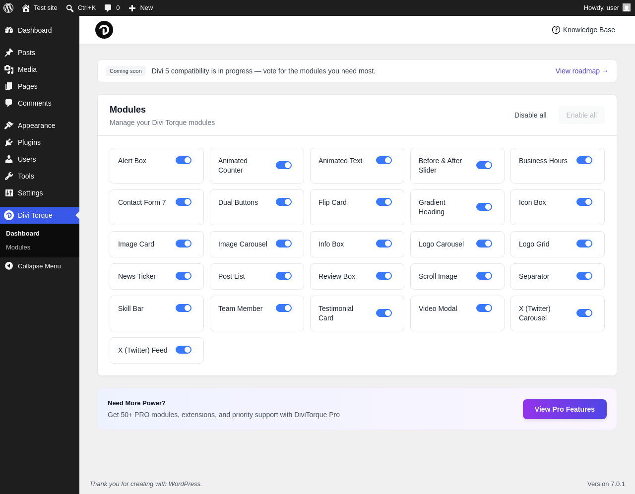Image resolution: width=635 pixels, height=494 pixels.
Task: Click the Comments bubble icon in sidebar
Action: (x=9, y=103)
